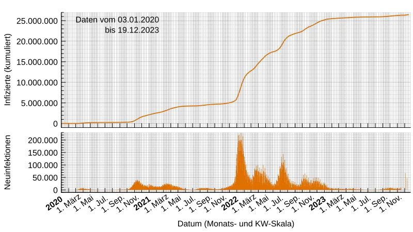The height and width of the screenshot is (232, 413).
Task: Select the tiny first bump at lower chart's left
Action: [x=82, y=189]
